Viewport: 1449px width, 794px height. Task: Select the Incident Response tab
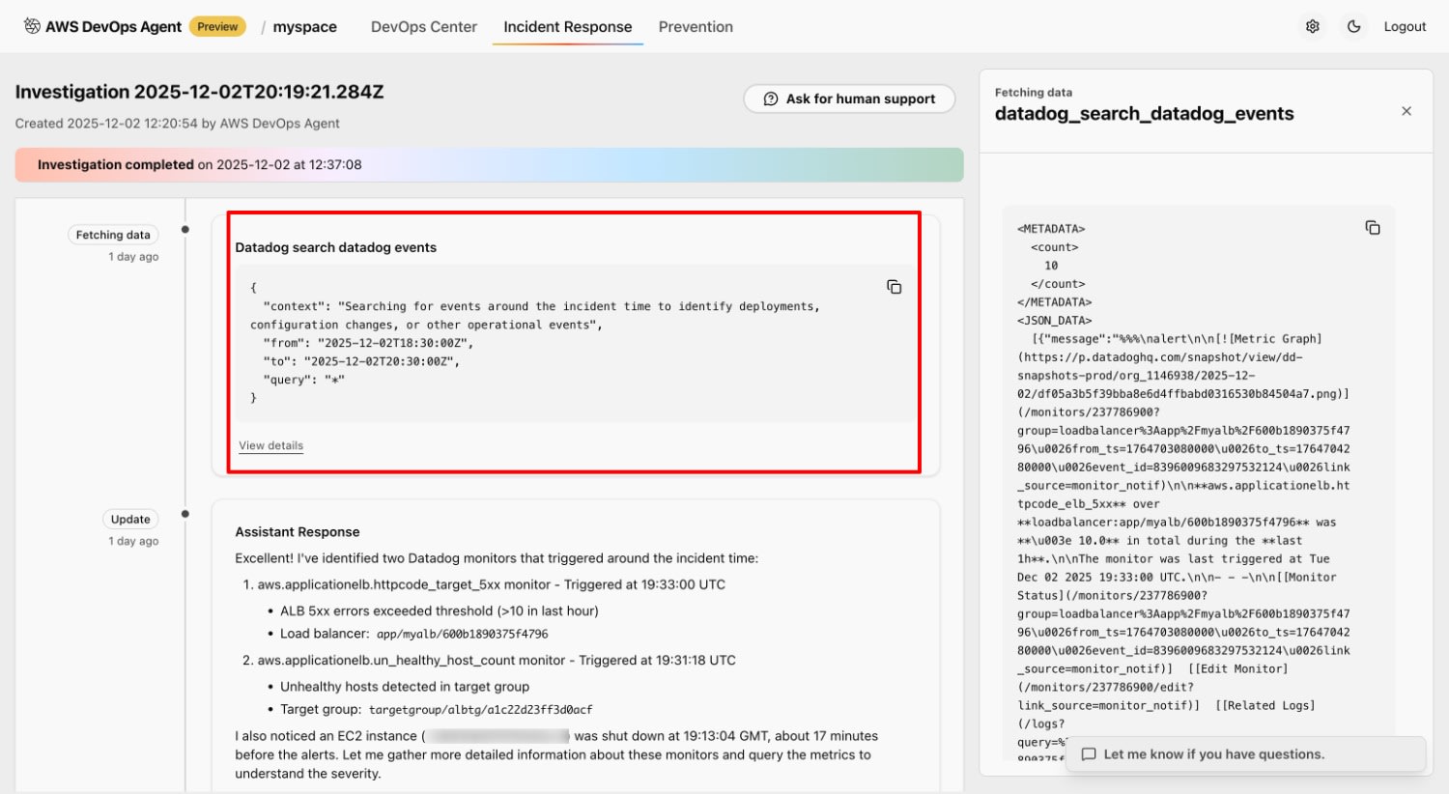tap(568, 27)
